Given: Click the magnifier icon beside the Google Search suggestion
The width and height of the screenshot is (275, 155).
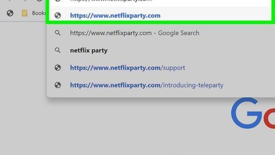Looking at the screenshot, I should coord(58,33).
